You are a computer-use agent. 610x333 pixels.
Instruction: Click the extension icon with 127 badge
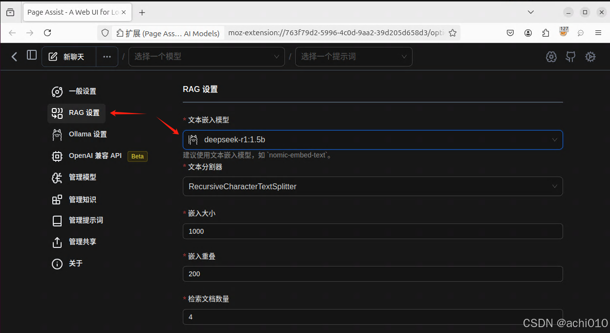tap(564, 32)
